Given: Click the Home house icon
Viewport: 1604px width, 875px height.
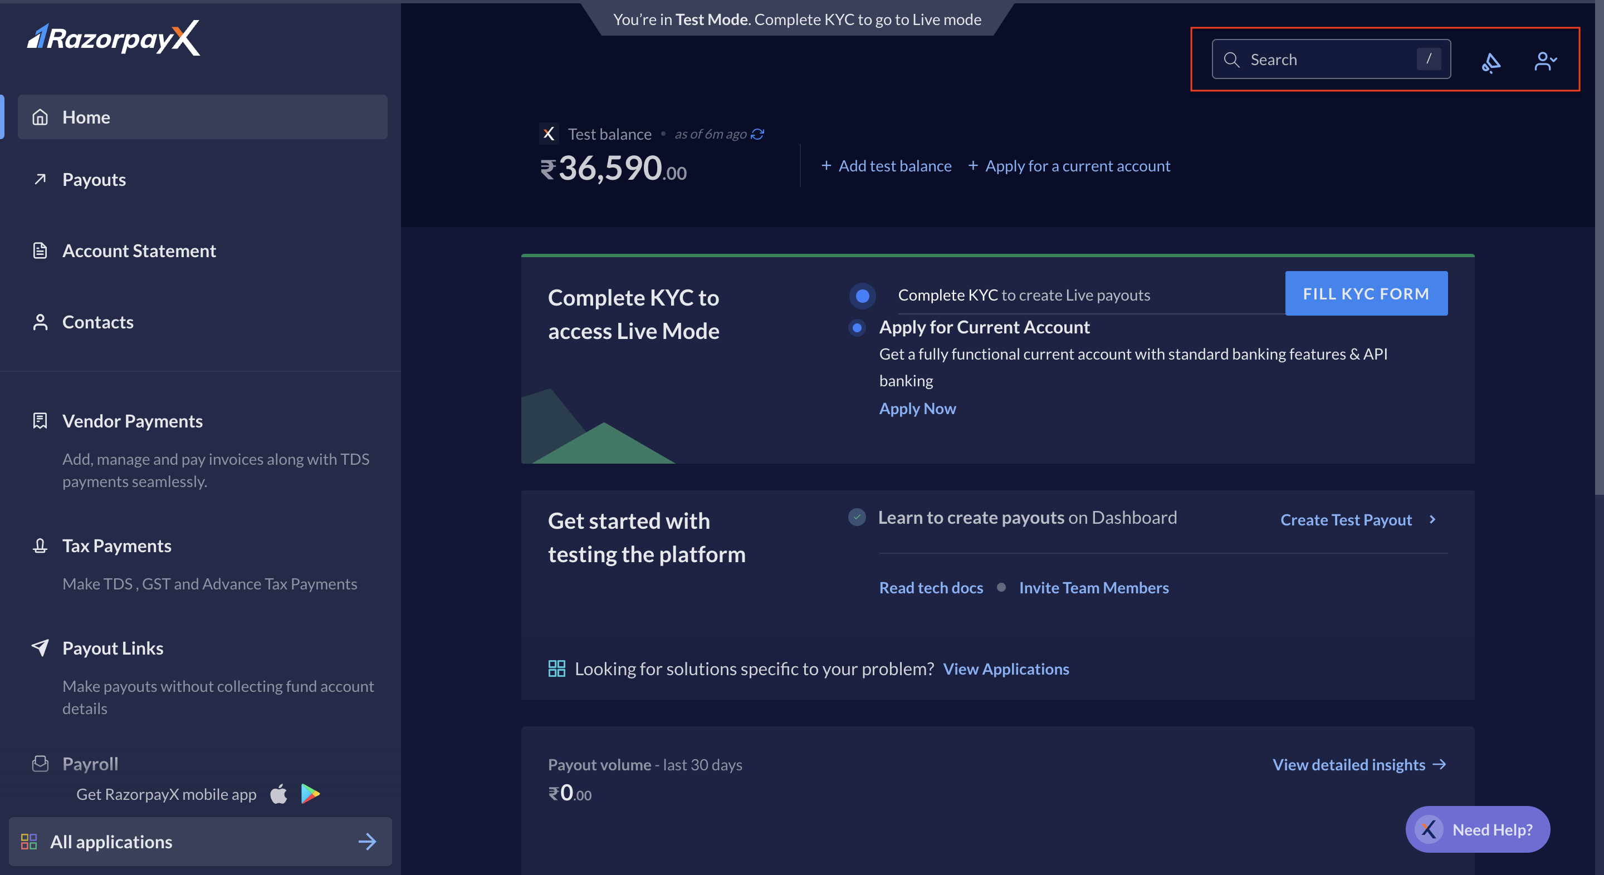Looking at the screenshot, I should (x=40, y=117).
